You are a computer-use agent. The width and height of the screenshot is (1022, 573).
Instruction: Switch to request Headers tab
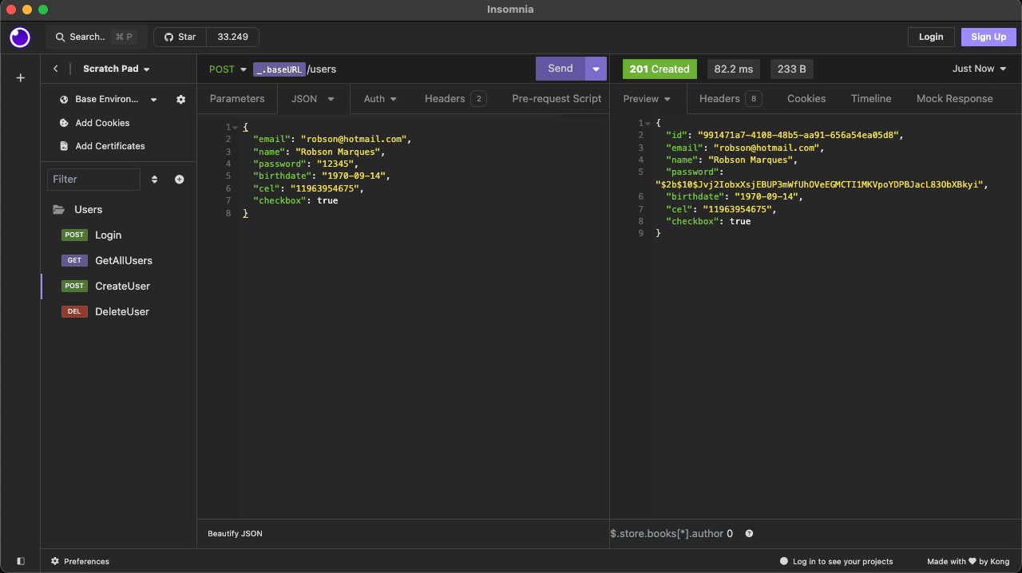(x=455, y=99)
